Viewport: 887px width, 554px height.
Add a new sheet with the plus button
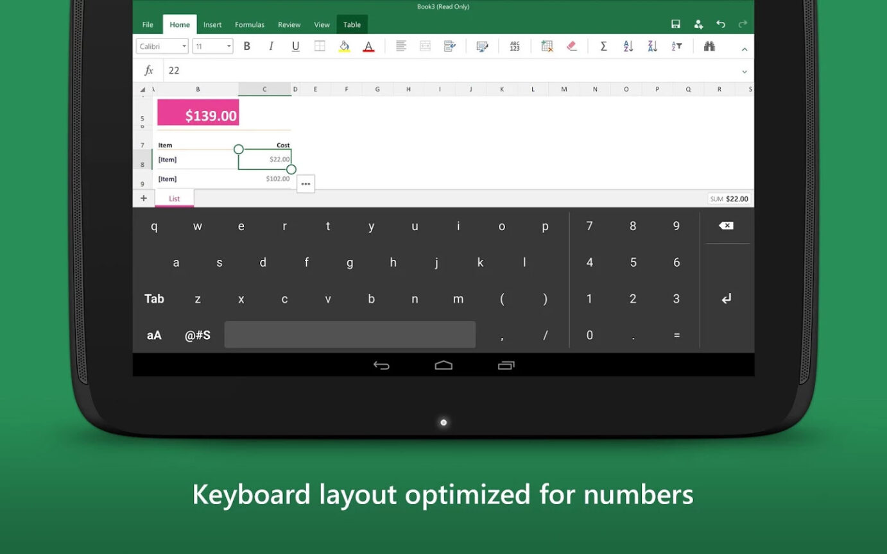(143, 198)
